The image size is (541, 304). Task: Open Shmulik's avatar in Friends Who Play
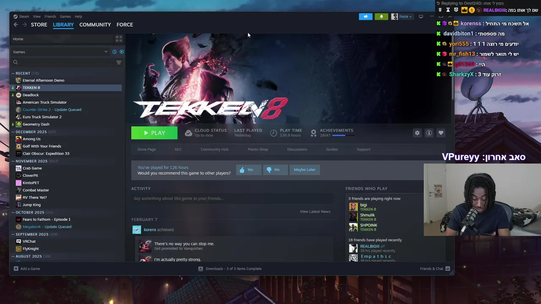(x=353, y=217)
